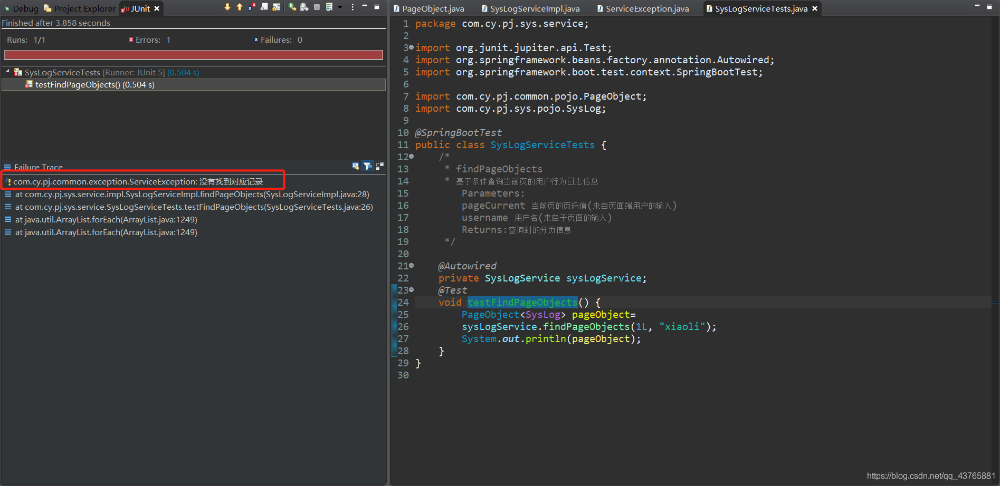Click the "xiaoli" string literal
1000x486 pixels.
682,327
